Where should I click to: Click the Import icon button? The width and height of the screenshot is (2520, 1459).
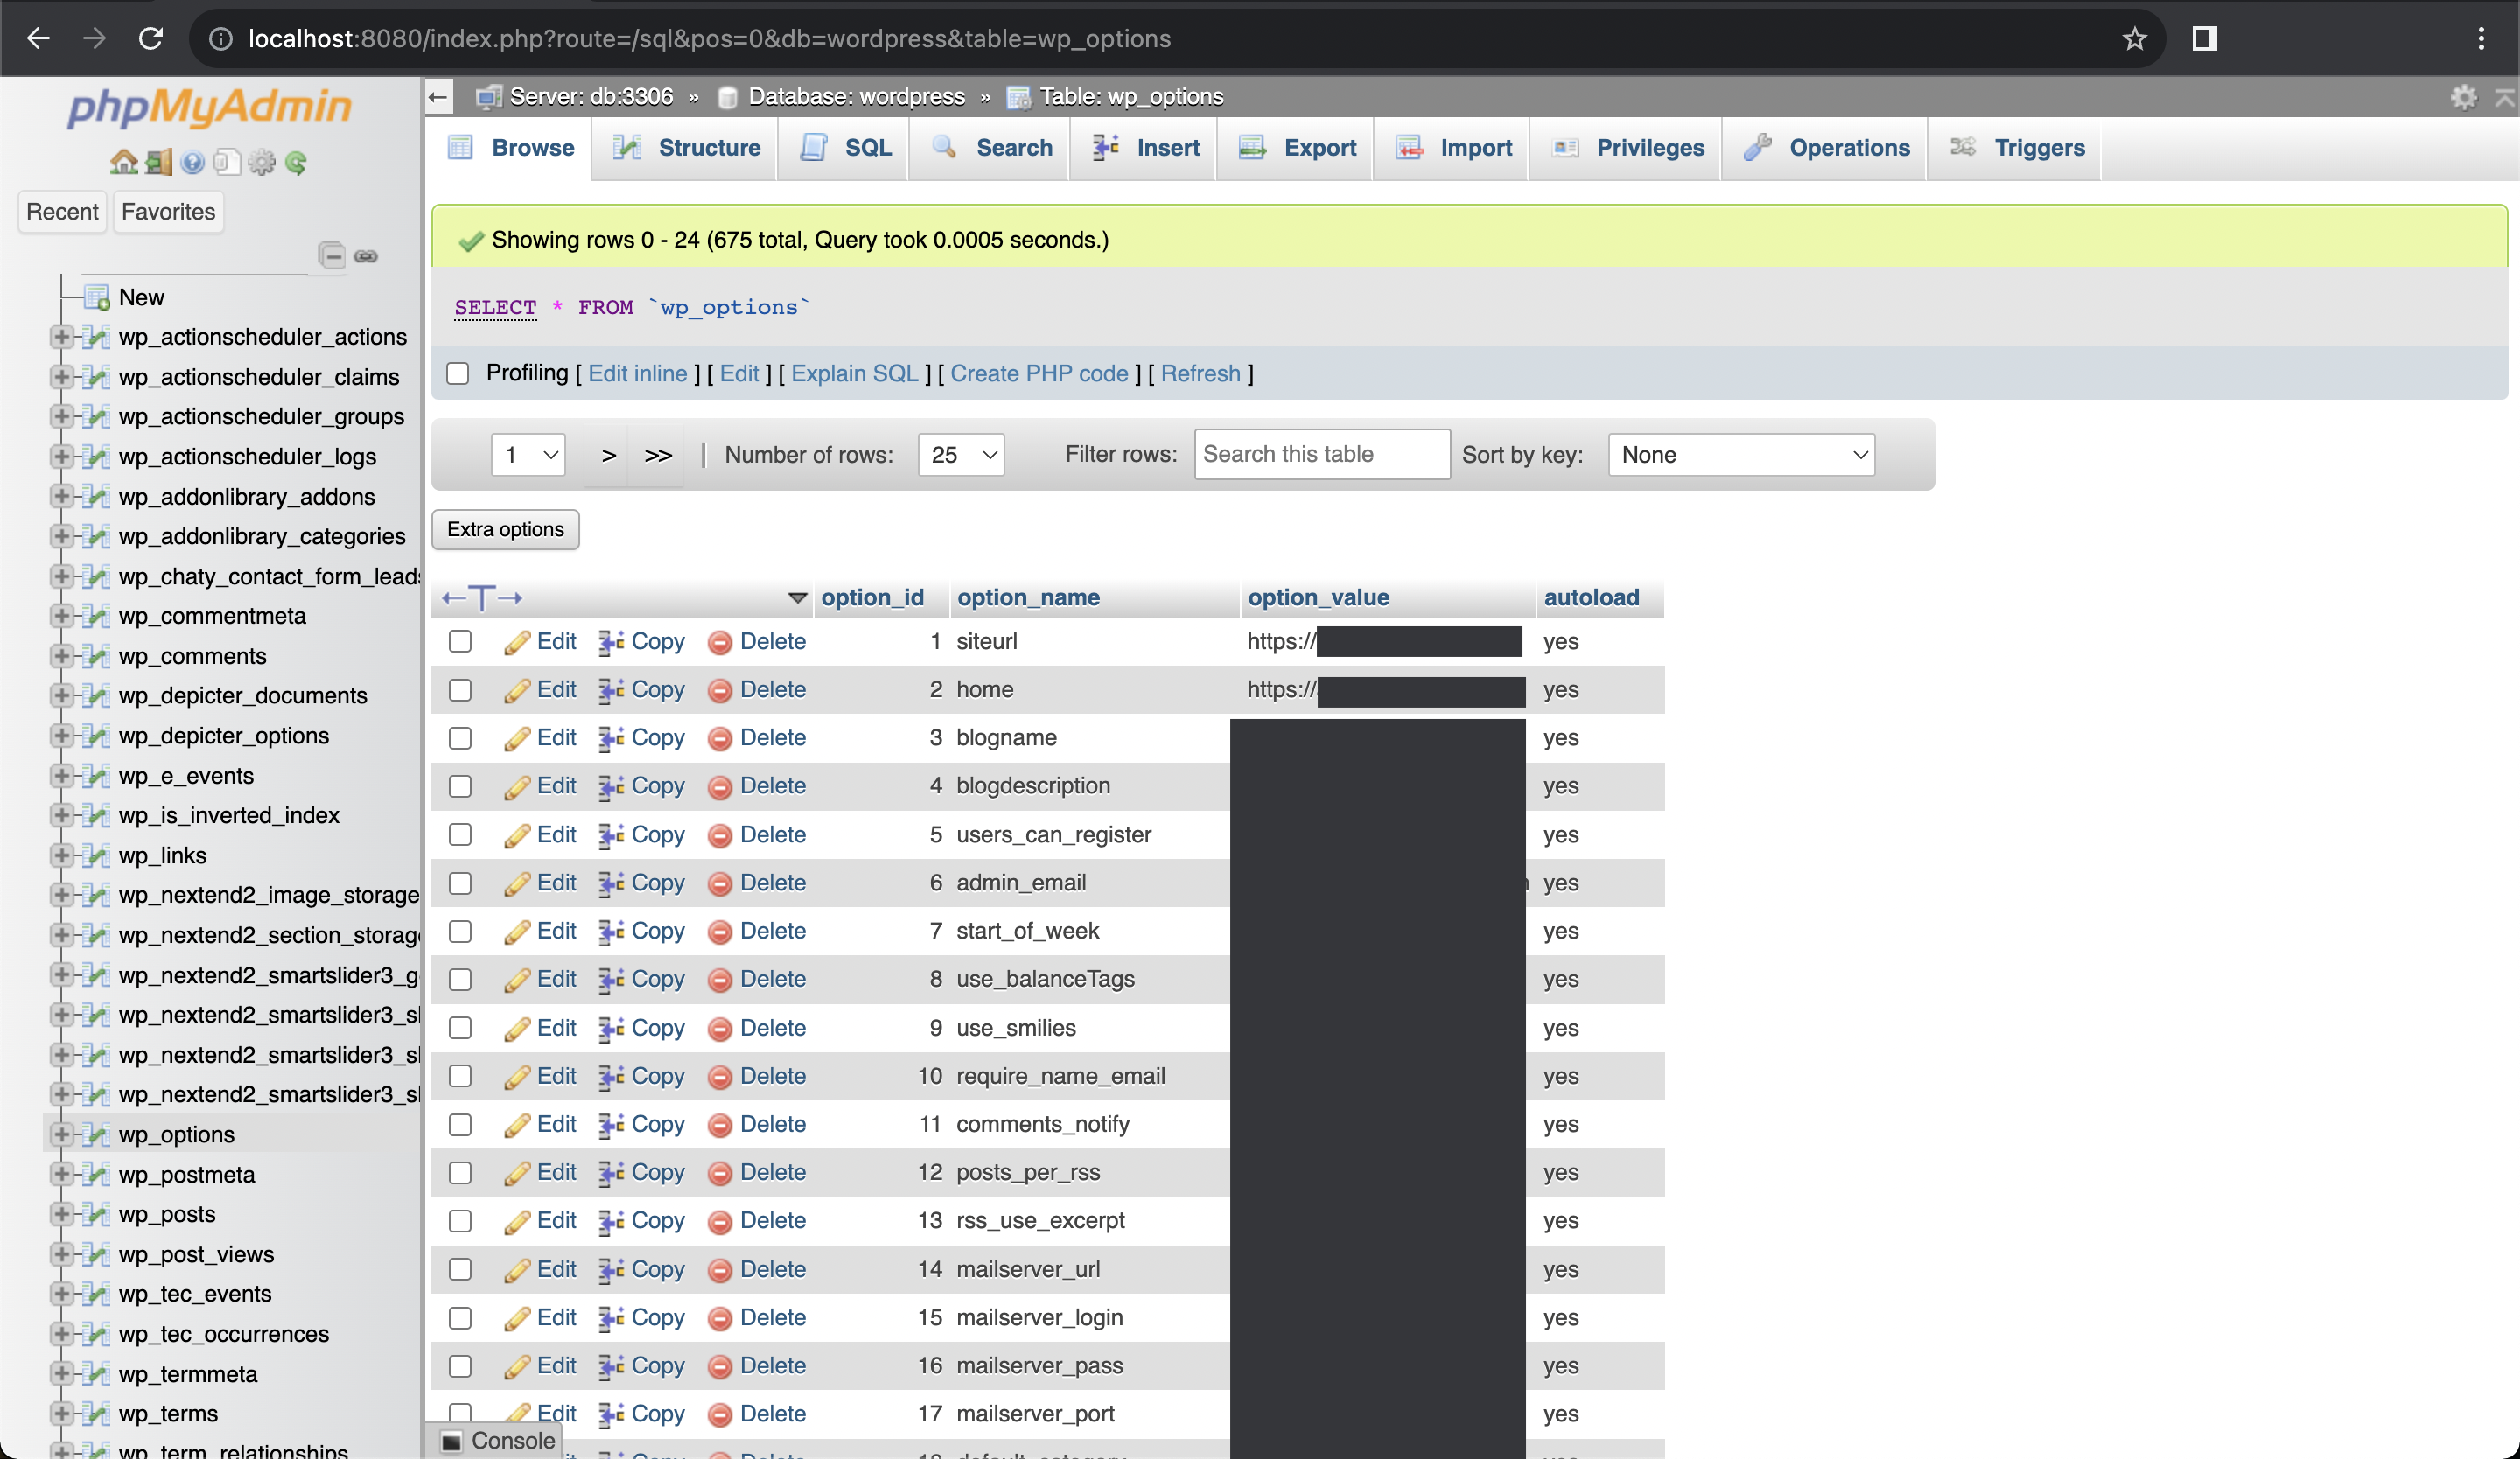click(1410, 148)
